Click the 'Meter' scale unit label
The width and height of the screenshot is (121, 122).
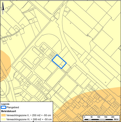tap(116, 119)
